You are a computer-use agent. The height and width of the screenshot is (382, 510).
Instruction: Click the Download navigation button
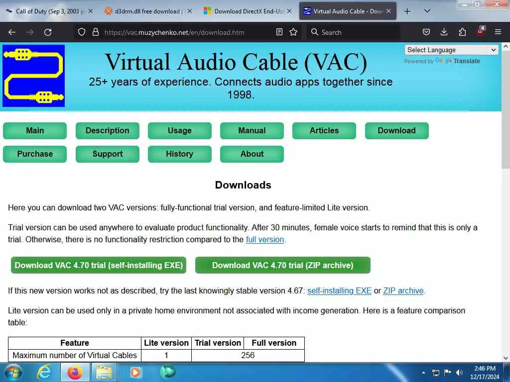pyautogui.click(x=396, y=131)
